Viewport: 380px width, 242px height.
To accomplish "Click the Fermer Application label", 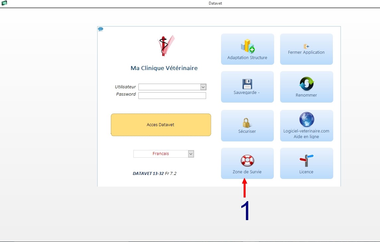I will point(306,52).
